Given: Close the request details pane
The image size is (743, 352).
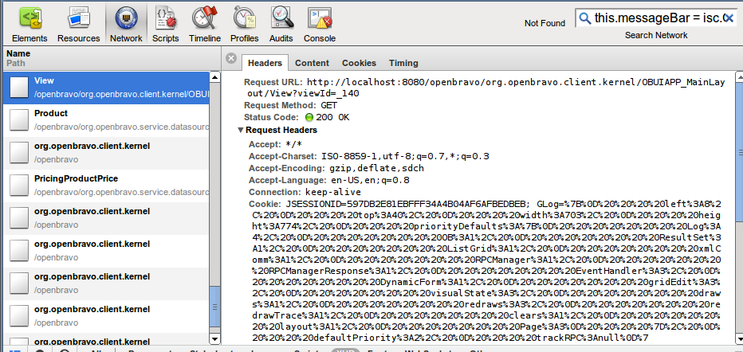Looking at the screenshot, I should click(231, 58).
